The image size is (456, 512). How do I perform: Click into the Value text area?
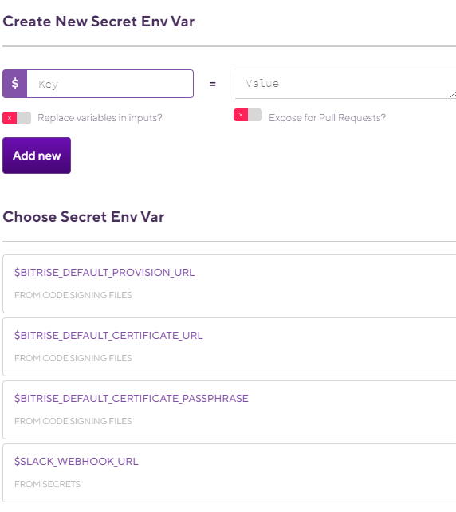344,84
